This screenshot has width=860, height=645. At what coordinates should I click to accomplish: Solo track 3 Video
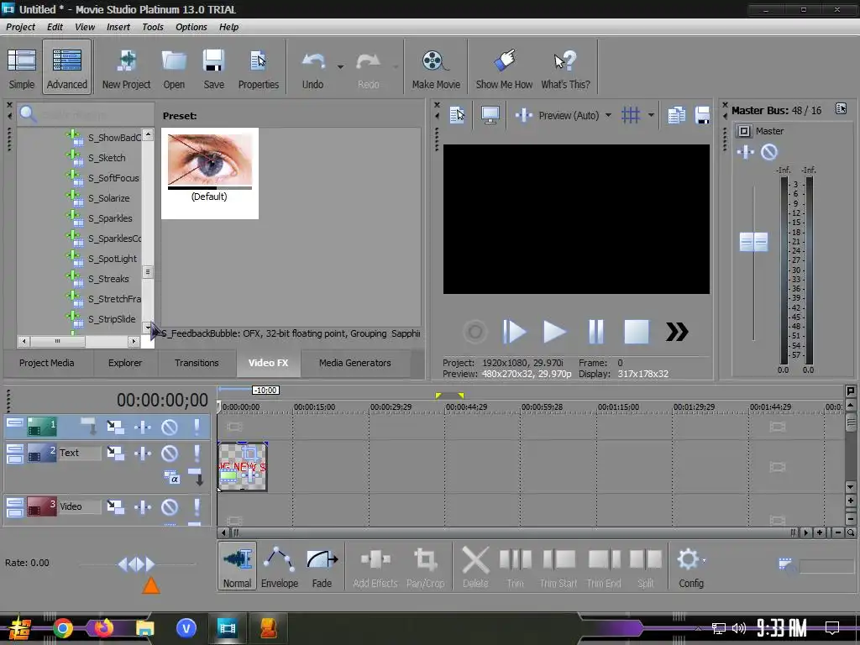[x=197, y=506]
